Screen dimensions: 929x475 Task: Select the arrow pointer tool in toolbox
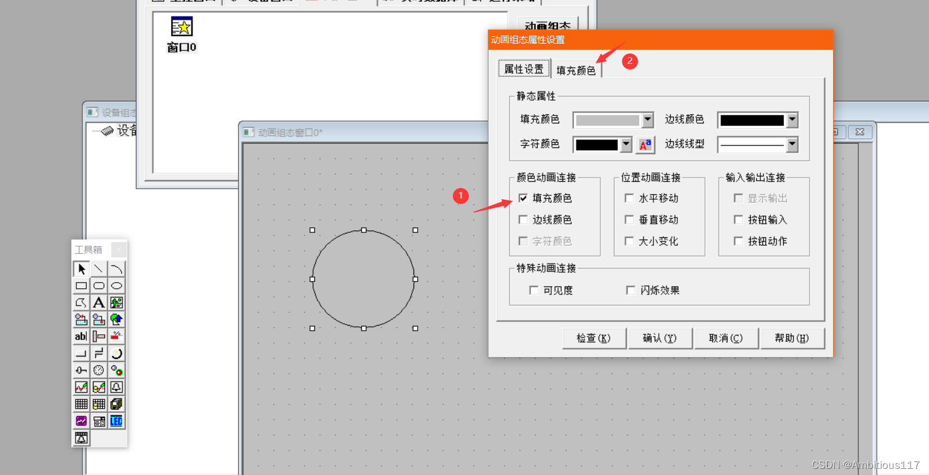tap(81, 269)
